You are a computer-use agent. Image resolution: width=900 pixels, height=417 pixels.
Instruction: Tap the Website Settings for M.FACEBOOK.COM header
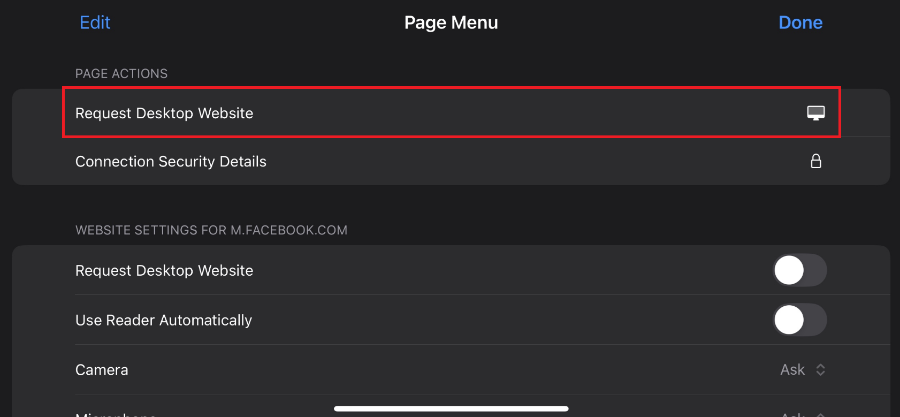pos(211,230)
